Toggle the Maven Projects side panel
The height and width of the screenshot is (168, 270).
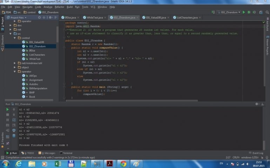[267, 47]
